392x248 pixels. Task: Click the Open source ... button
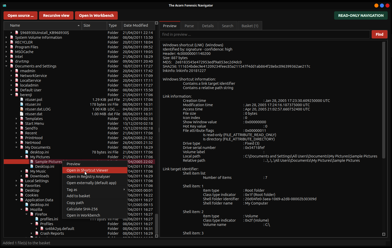coord(20,16)
